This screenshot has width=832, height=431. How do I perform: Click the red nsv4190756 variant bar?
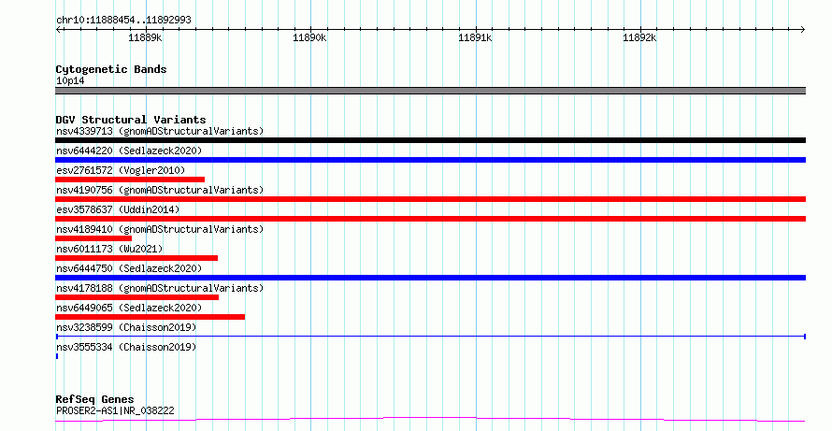pyautogui.click(x=430, y=199)
